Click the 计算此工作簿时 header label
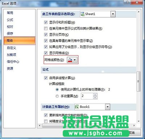 point(56,107)
